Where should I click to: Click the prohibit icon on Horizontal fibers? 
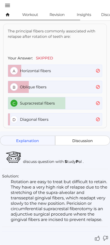(98, 71)
